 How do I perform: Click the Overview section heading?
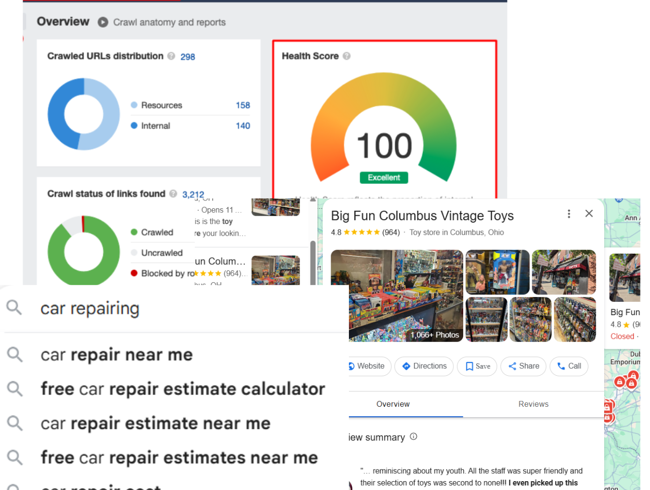pos(63,22)
